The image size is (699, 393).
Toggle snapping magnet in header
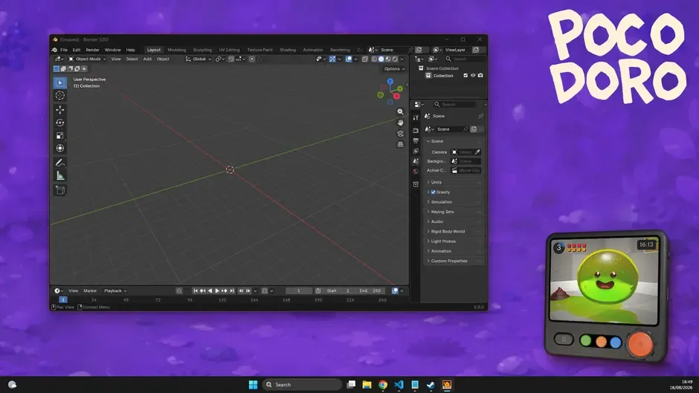coord(231,59)
